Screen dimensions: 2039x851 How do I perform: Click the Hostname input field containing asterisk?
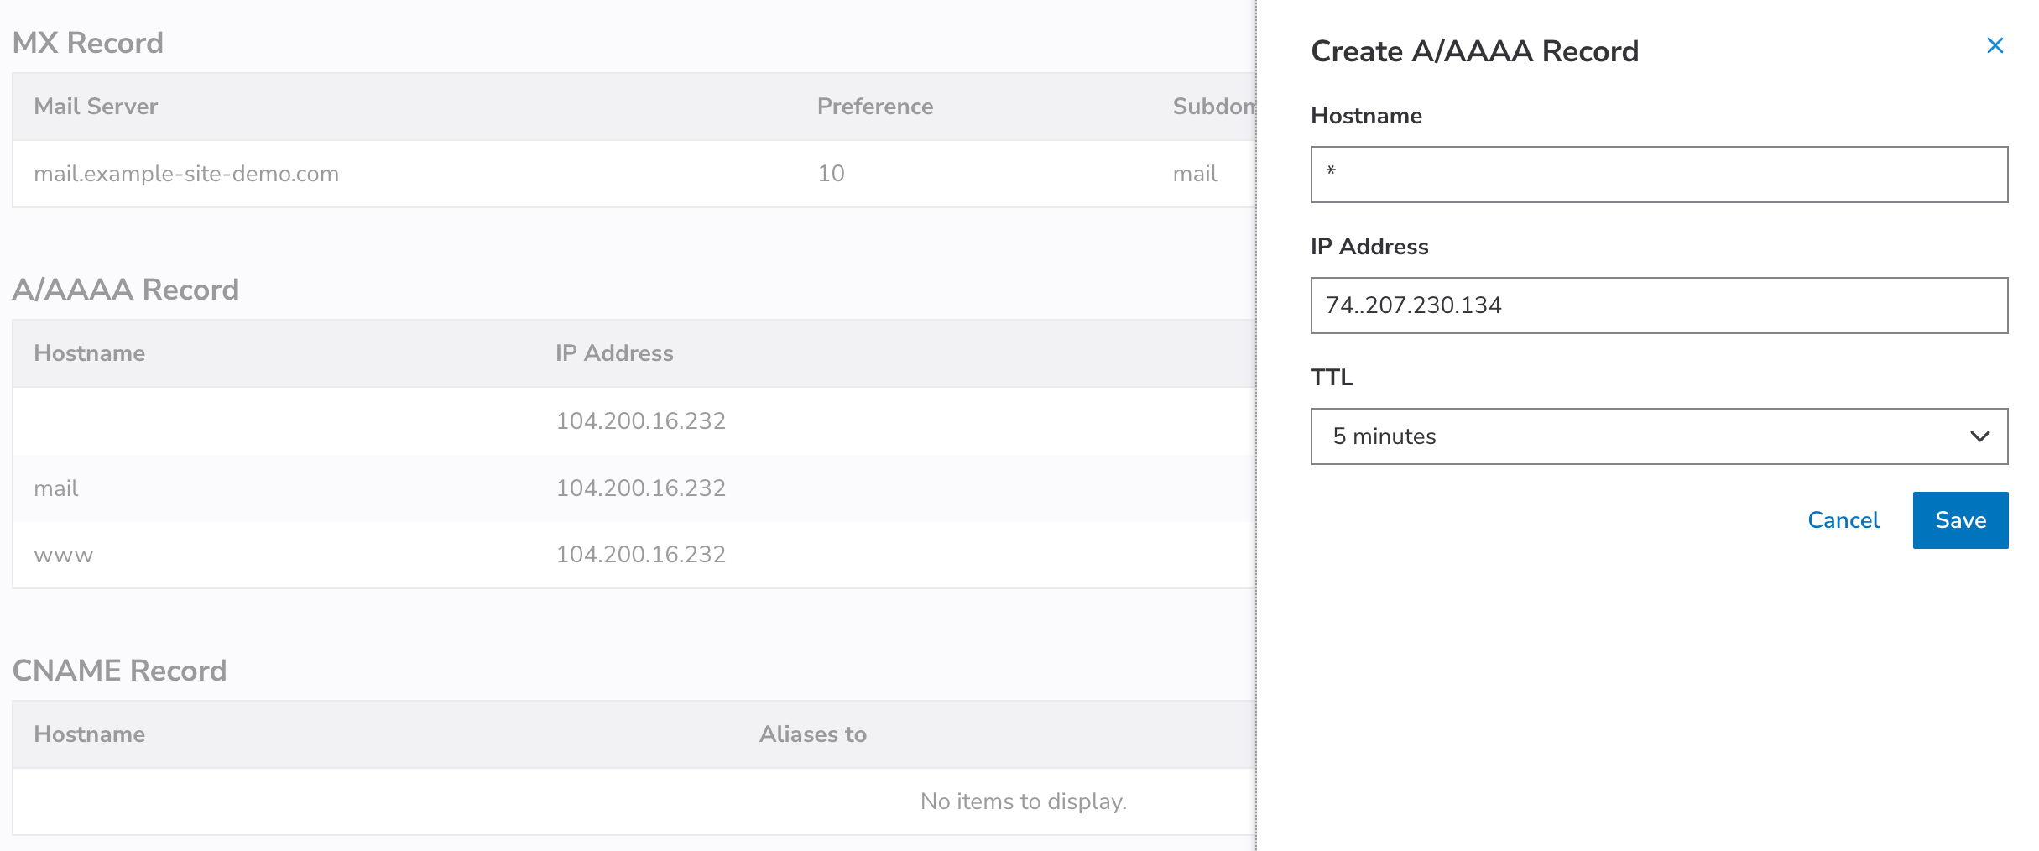[x=1658, y=175]
